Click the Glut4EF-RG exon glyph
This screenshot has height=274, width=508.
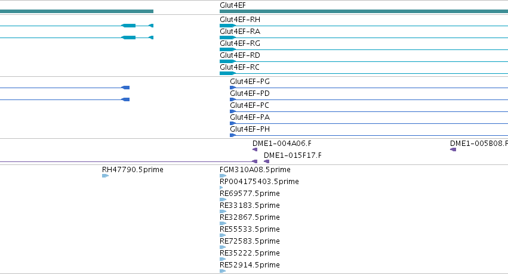(x=227, y=49)
